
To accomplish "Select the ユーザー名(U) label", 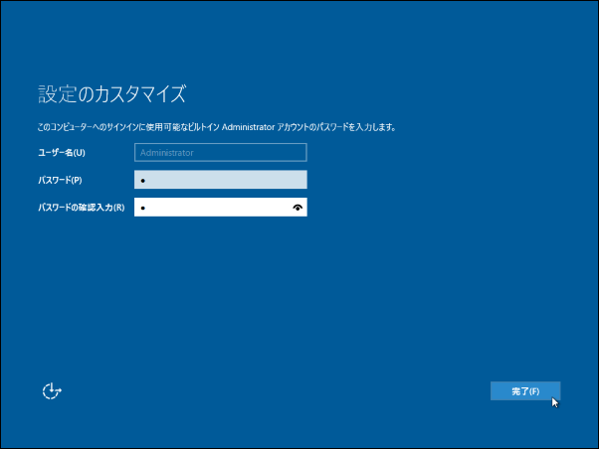I will pos(61,153).
